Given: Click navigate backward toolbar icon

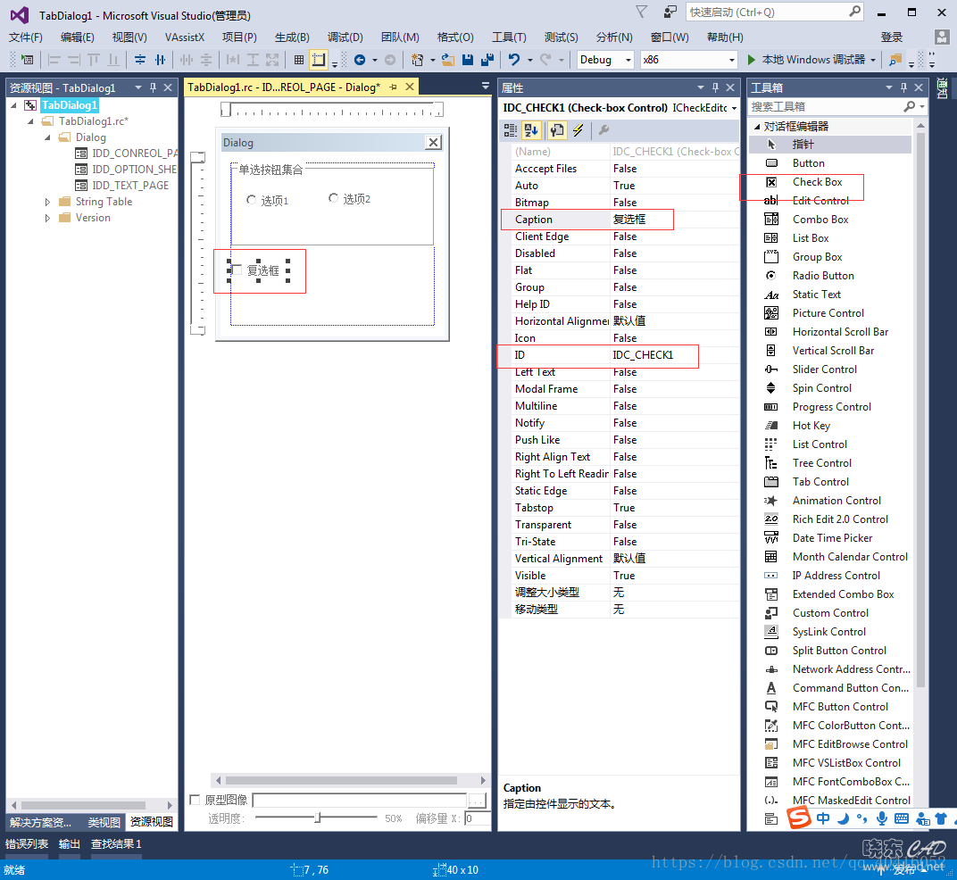Looking at the screenshot, I should pyautogui.click(x=360, y=60).
